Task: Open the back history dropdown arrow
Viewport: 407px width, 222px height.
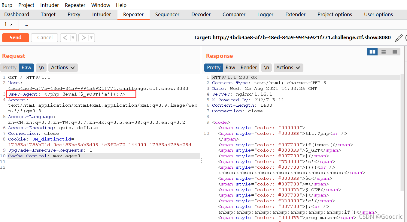Action: click(x=73, y=38)
